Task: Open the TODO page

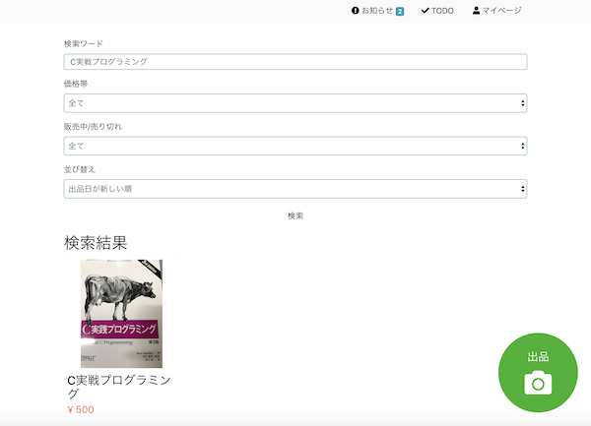Action: (x=437, y=11)
